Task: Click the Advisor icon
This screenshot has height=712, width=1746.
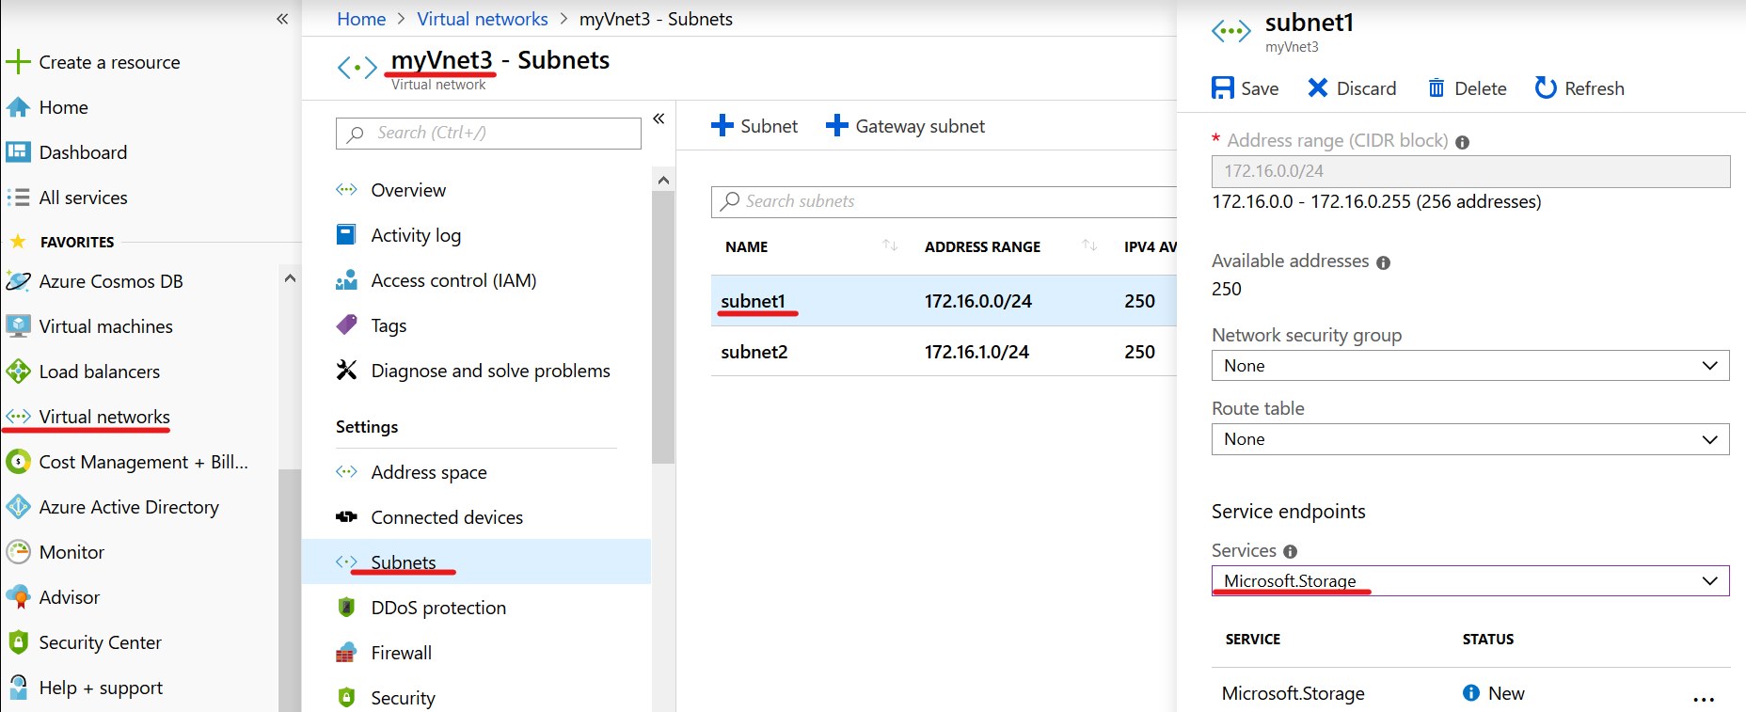Action: (18, 597)
